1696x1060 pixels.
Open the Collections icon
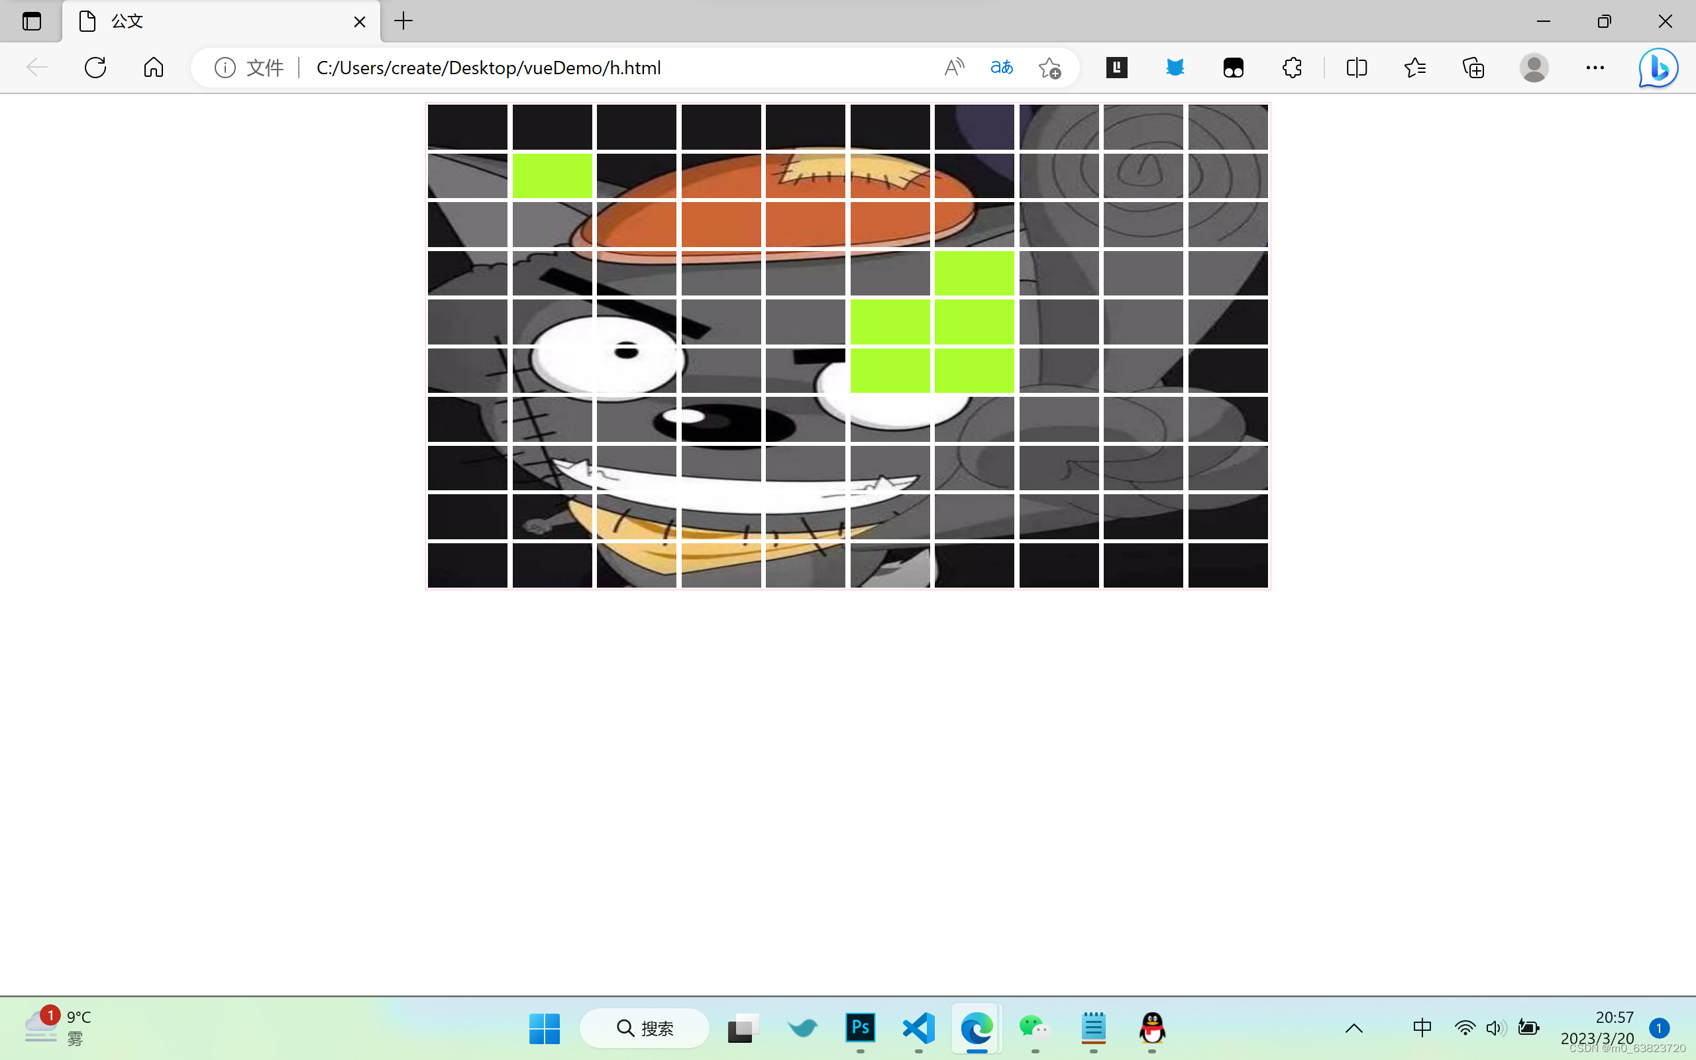[1474, 68]
